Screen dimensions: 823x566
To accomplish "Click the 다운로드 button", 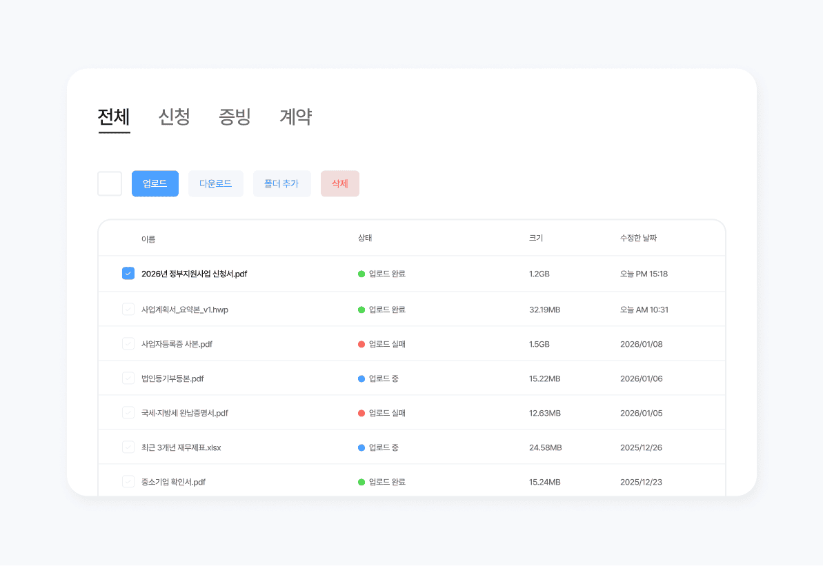I will pos(215,183).
